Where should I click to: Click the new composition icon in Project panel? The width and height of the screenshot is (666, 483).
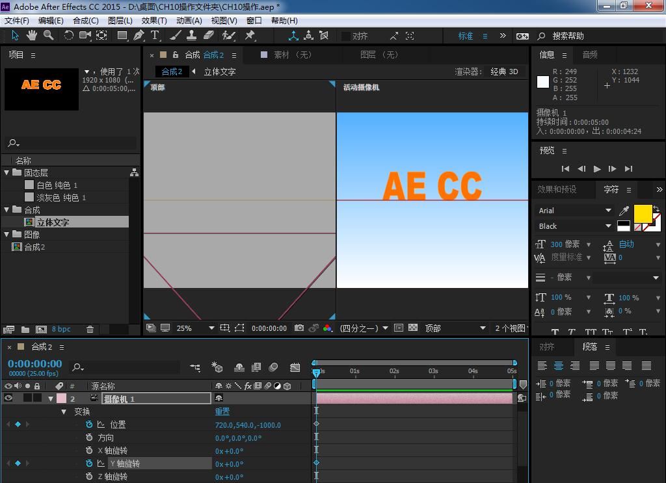point(41,330)
